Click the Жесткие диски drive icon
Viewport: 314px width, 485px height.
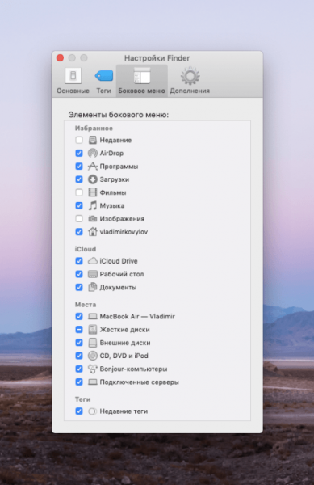pyautogui.click(x=93, y=330)
